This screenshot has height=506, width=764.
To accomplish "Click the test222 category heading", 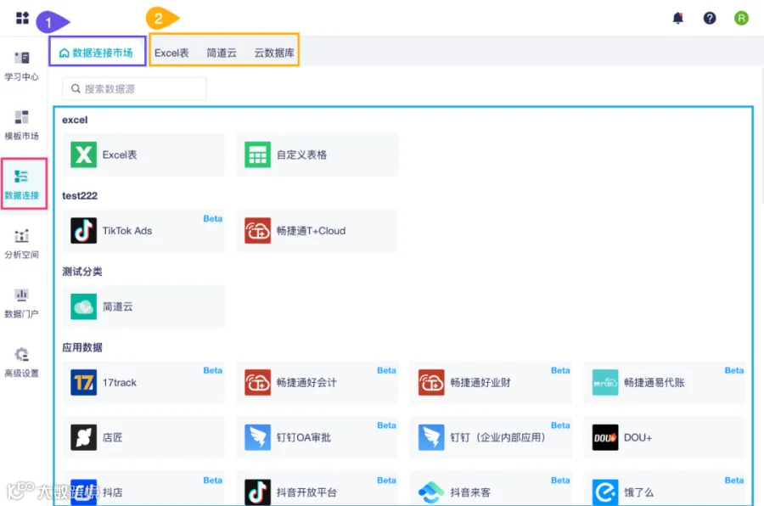I will click(80, 195).
